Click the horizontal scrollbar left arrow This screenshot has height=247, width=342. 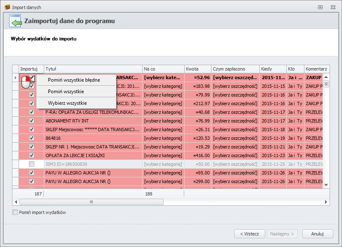click(17, 202)
